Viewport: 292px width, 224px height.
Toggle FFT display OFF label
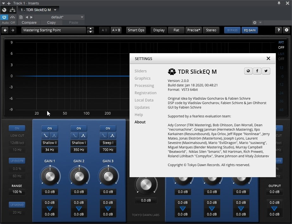click(281, 47)
